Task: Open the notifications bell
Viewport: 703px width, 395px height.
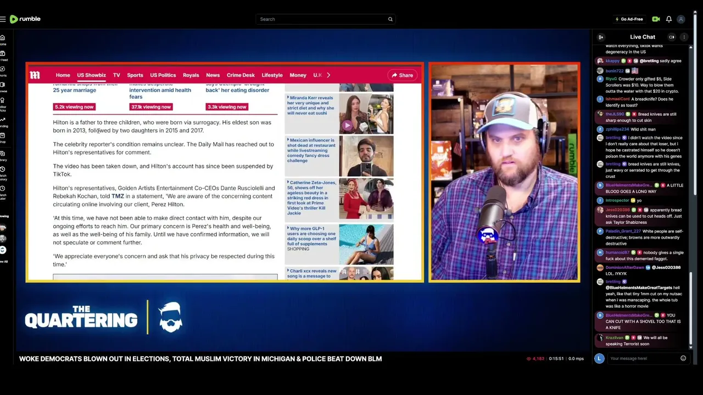Action: pyautogui.click(x=669, y=19)
